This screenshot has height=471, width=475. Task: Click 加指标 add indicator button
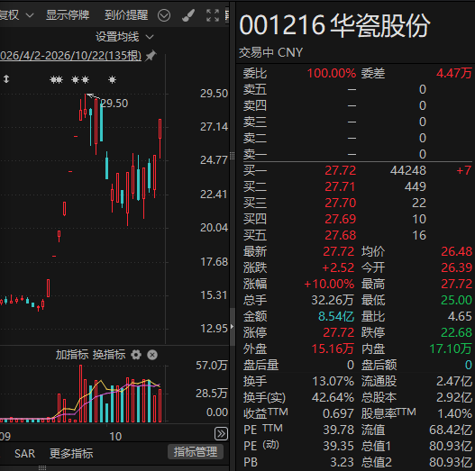(72, 355)
